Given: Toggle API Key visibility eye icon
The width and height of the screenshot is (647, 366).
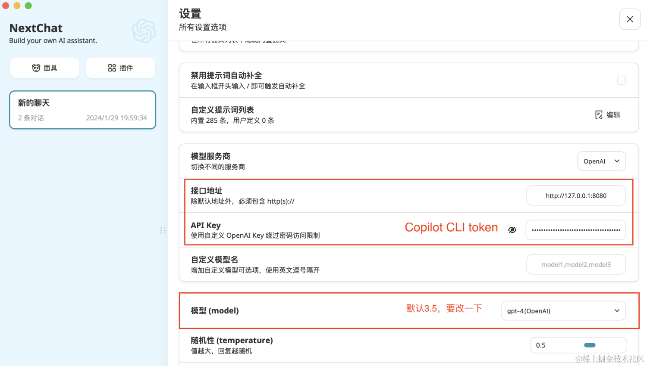Looking at the screenshot, I should coord(512,230).
